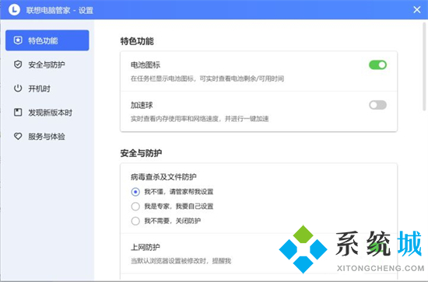The height and width of the screenshot is (282, 428).
Task: Click the 电池图标 setting label
Action: coord(146,64)
